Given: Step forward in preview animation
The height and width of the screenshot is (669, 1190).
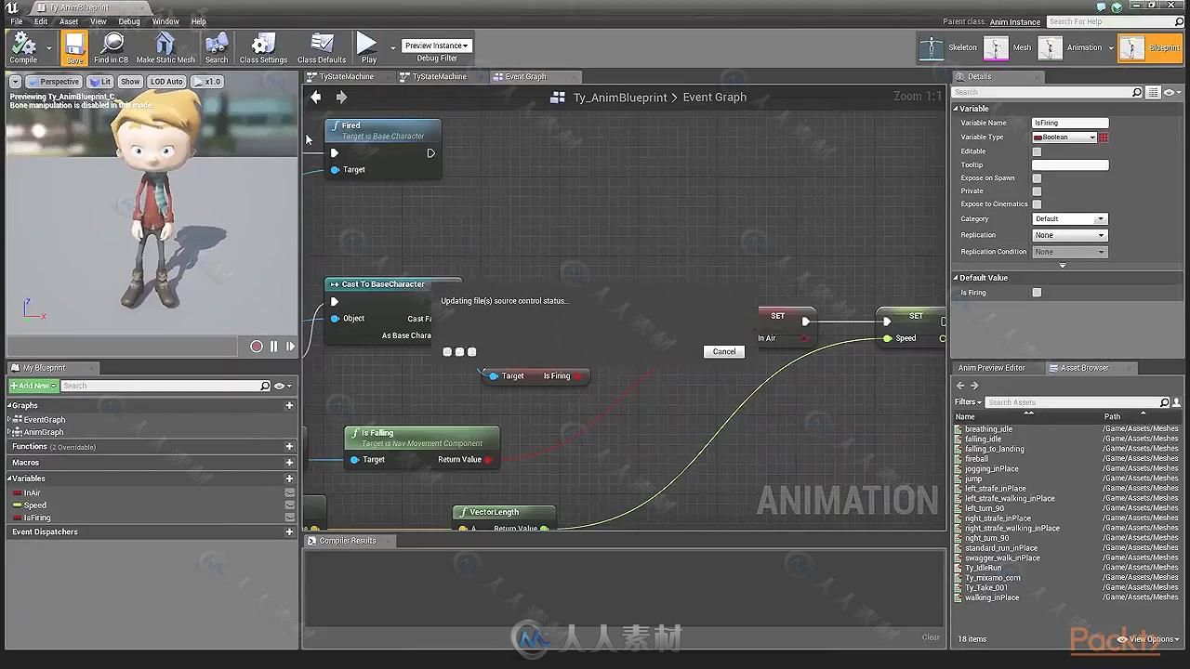Looking at the screenshot, I should 290,347.
